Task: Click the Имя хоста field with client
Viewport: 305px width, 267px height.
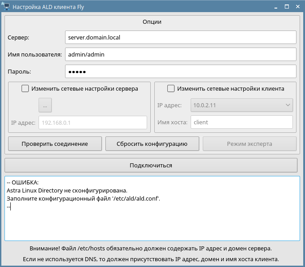Action: tap(242, 122)
